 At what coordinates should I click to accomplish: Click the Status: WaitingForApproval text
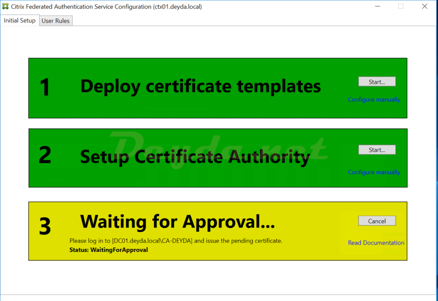(109, 250)
